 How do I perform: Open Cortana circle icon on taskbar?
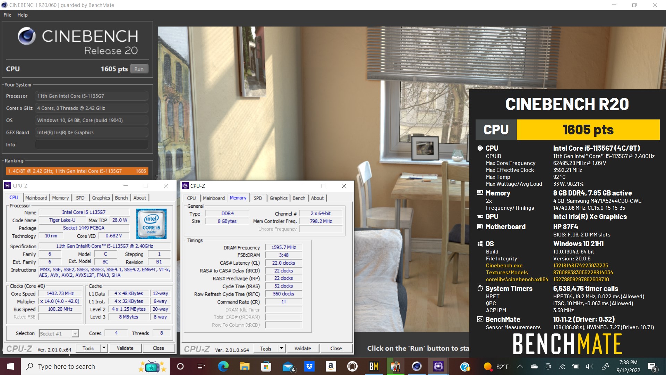(180, 366)
